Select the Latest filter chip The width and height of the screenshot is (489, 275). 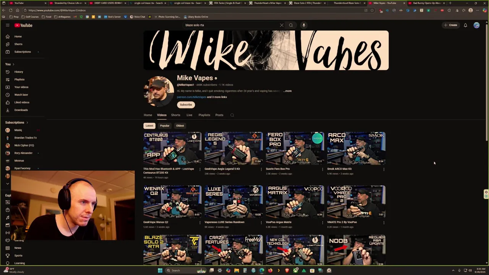pyautogui.click(x=149, y=126)
